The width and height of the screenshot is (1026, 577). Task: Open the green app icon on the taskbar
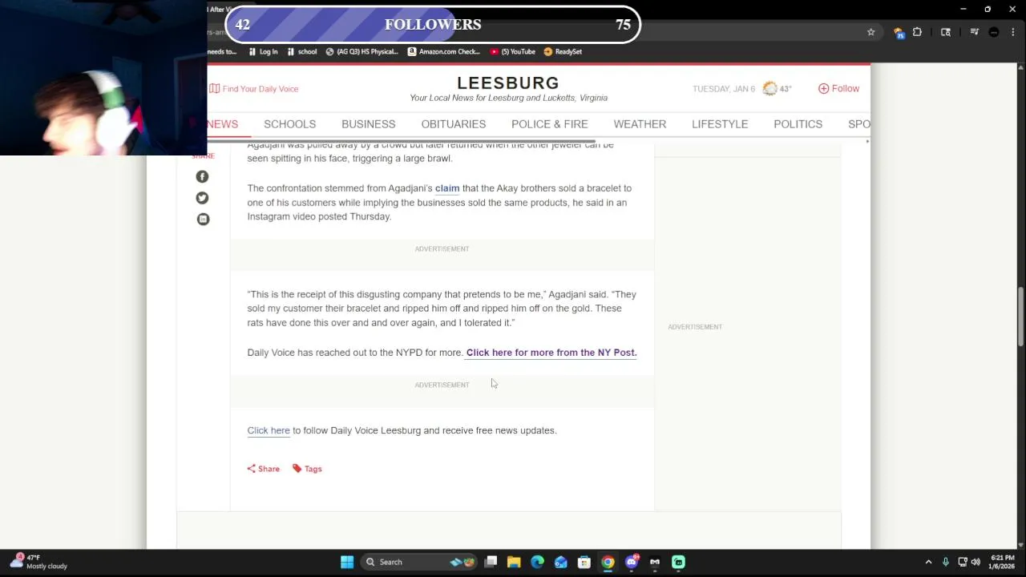[x=678, y=562]
